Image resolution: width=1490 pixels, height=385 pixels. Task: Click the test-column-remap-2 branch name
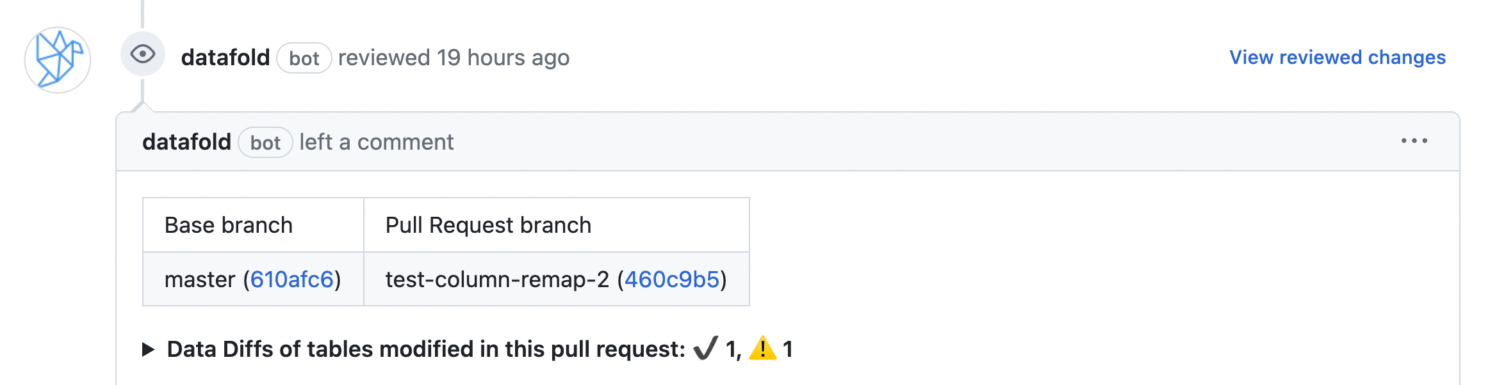(497, 279)
